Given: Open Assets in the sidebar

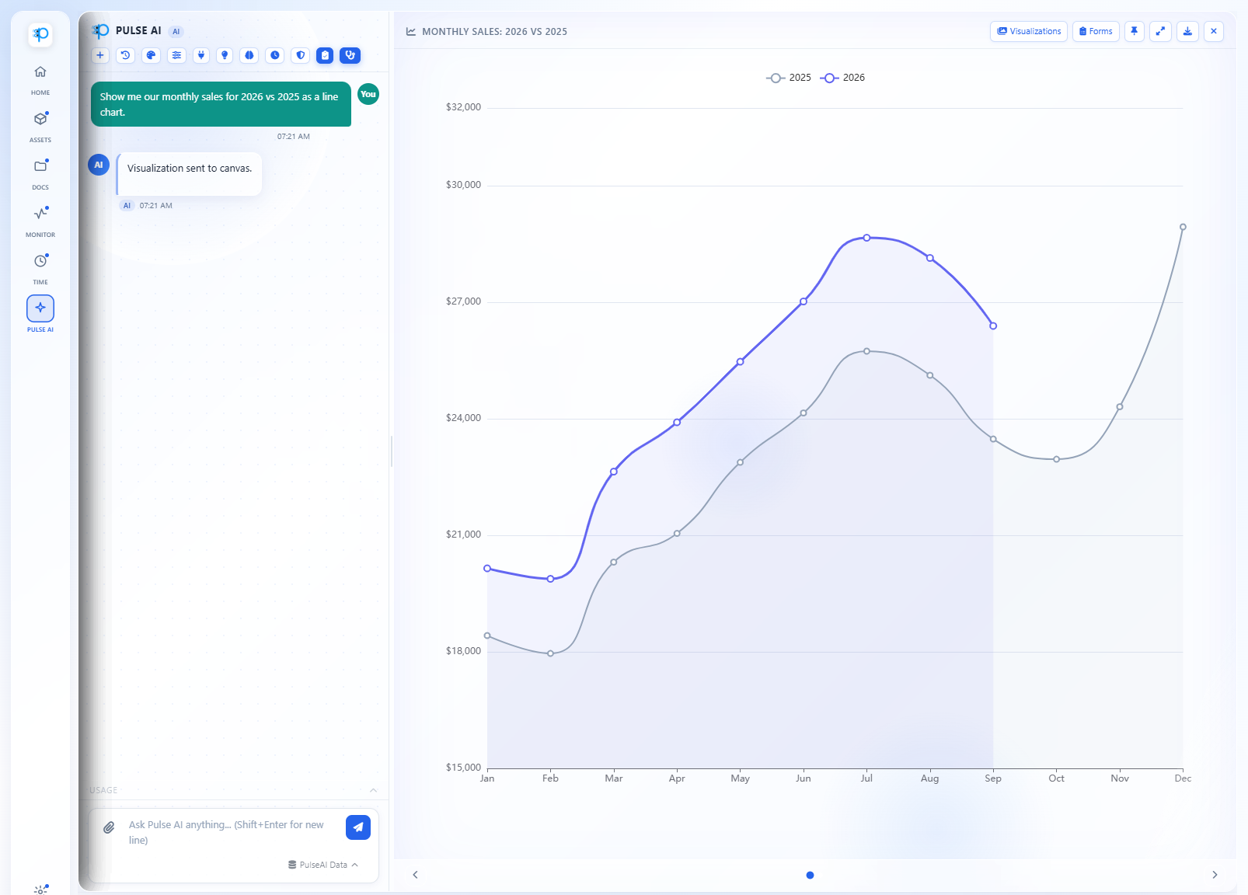Looking at the screenshot, I should click(x=40, y=127).
